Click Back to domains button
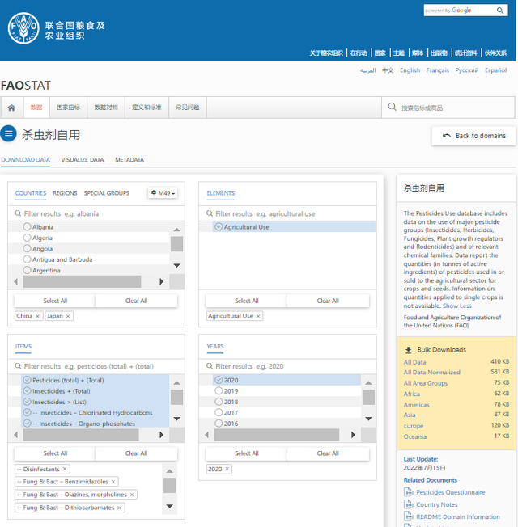518x527 pixels. click(474, 136)
